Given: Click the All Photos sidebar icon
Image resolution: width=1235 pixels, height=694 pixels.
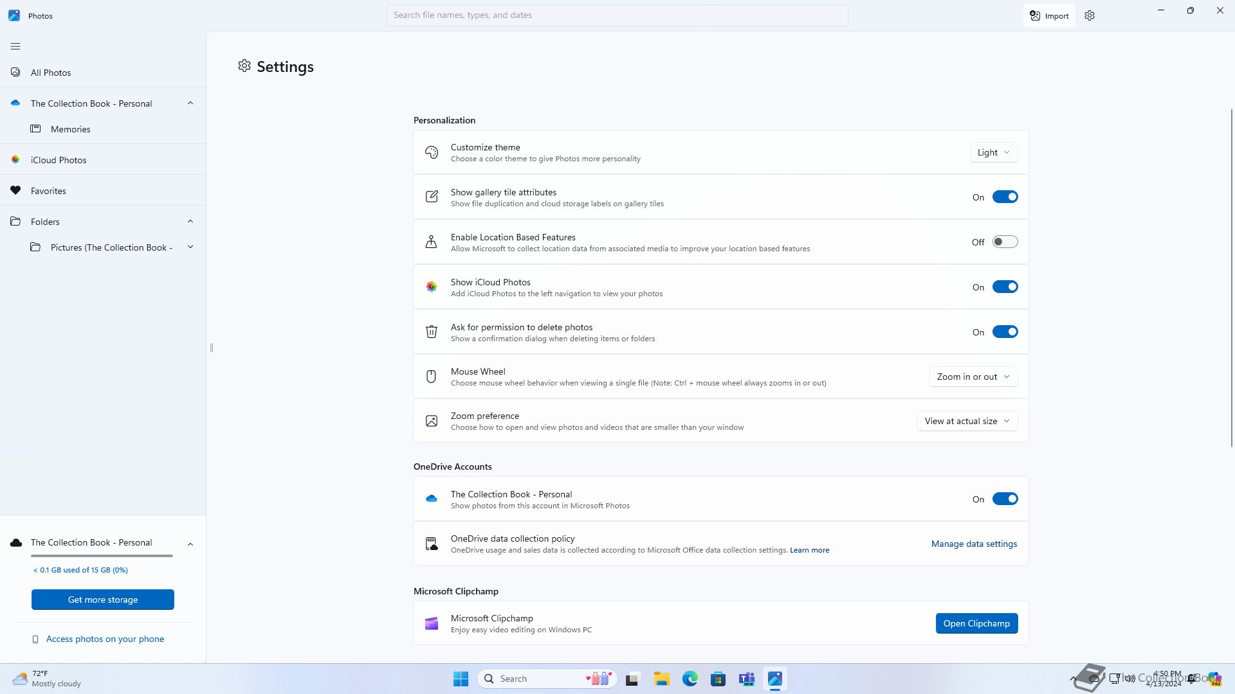Looking at the screenshot, I should (15, 73).
